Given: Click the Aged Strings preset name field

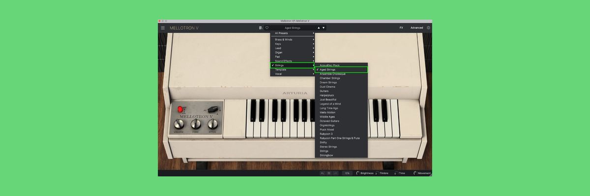Looking at the screenshot, I should pos(293,28).
